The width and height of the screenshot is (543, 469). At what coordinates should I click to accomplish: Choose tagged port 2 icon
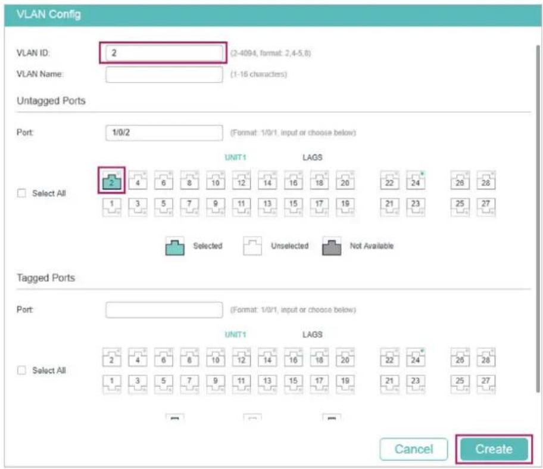coord(111,358)
